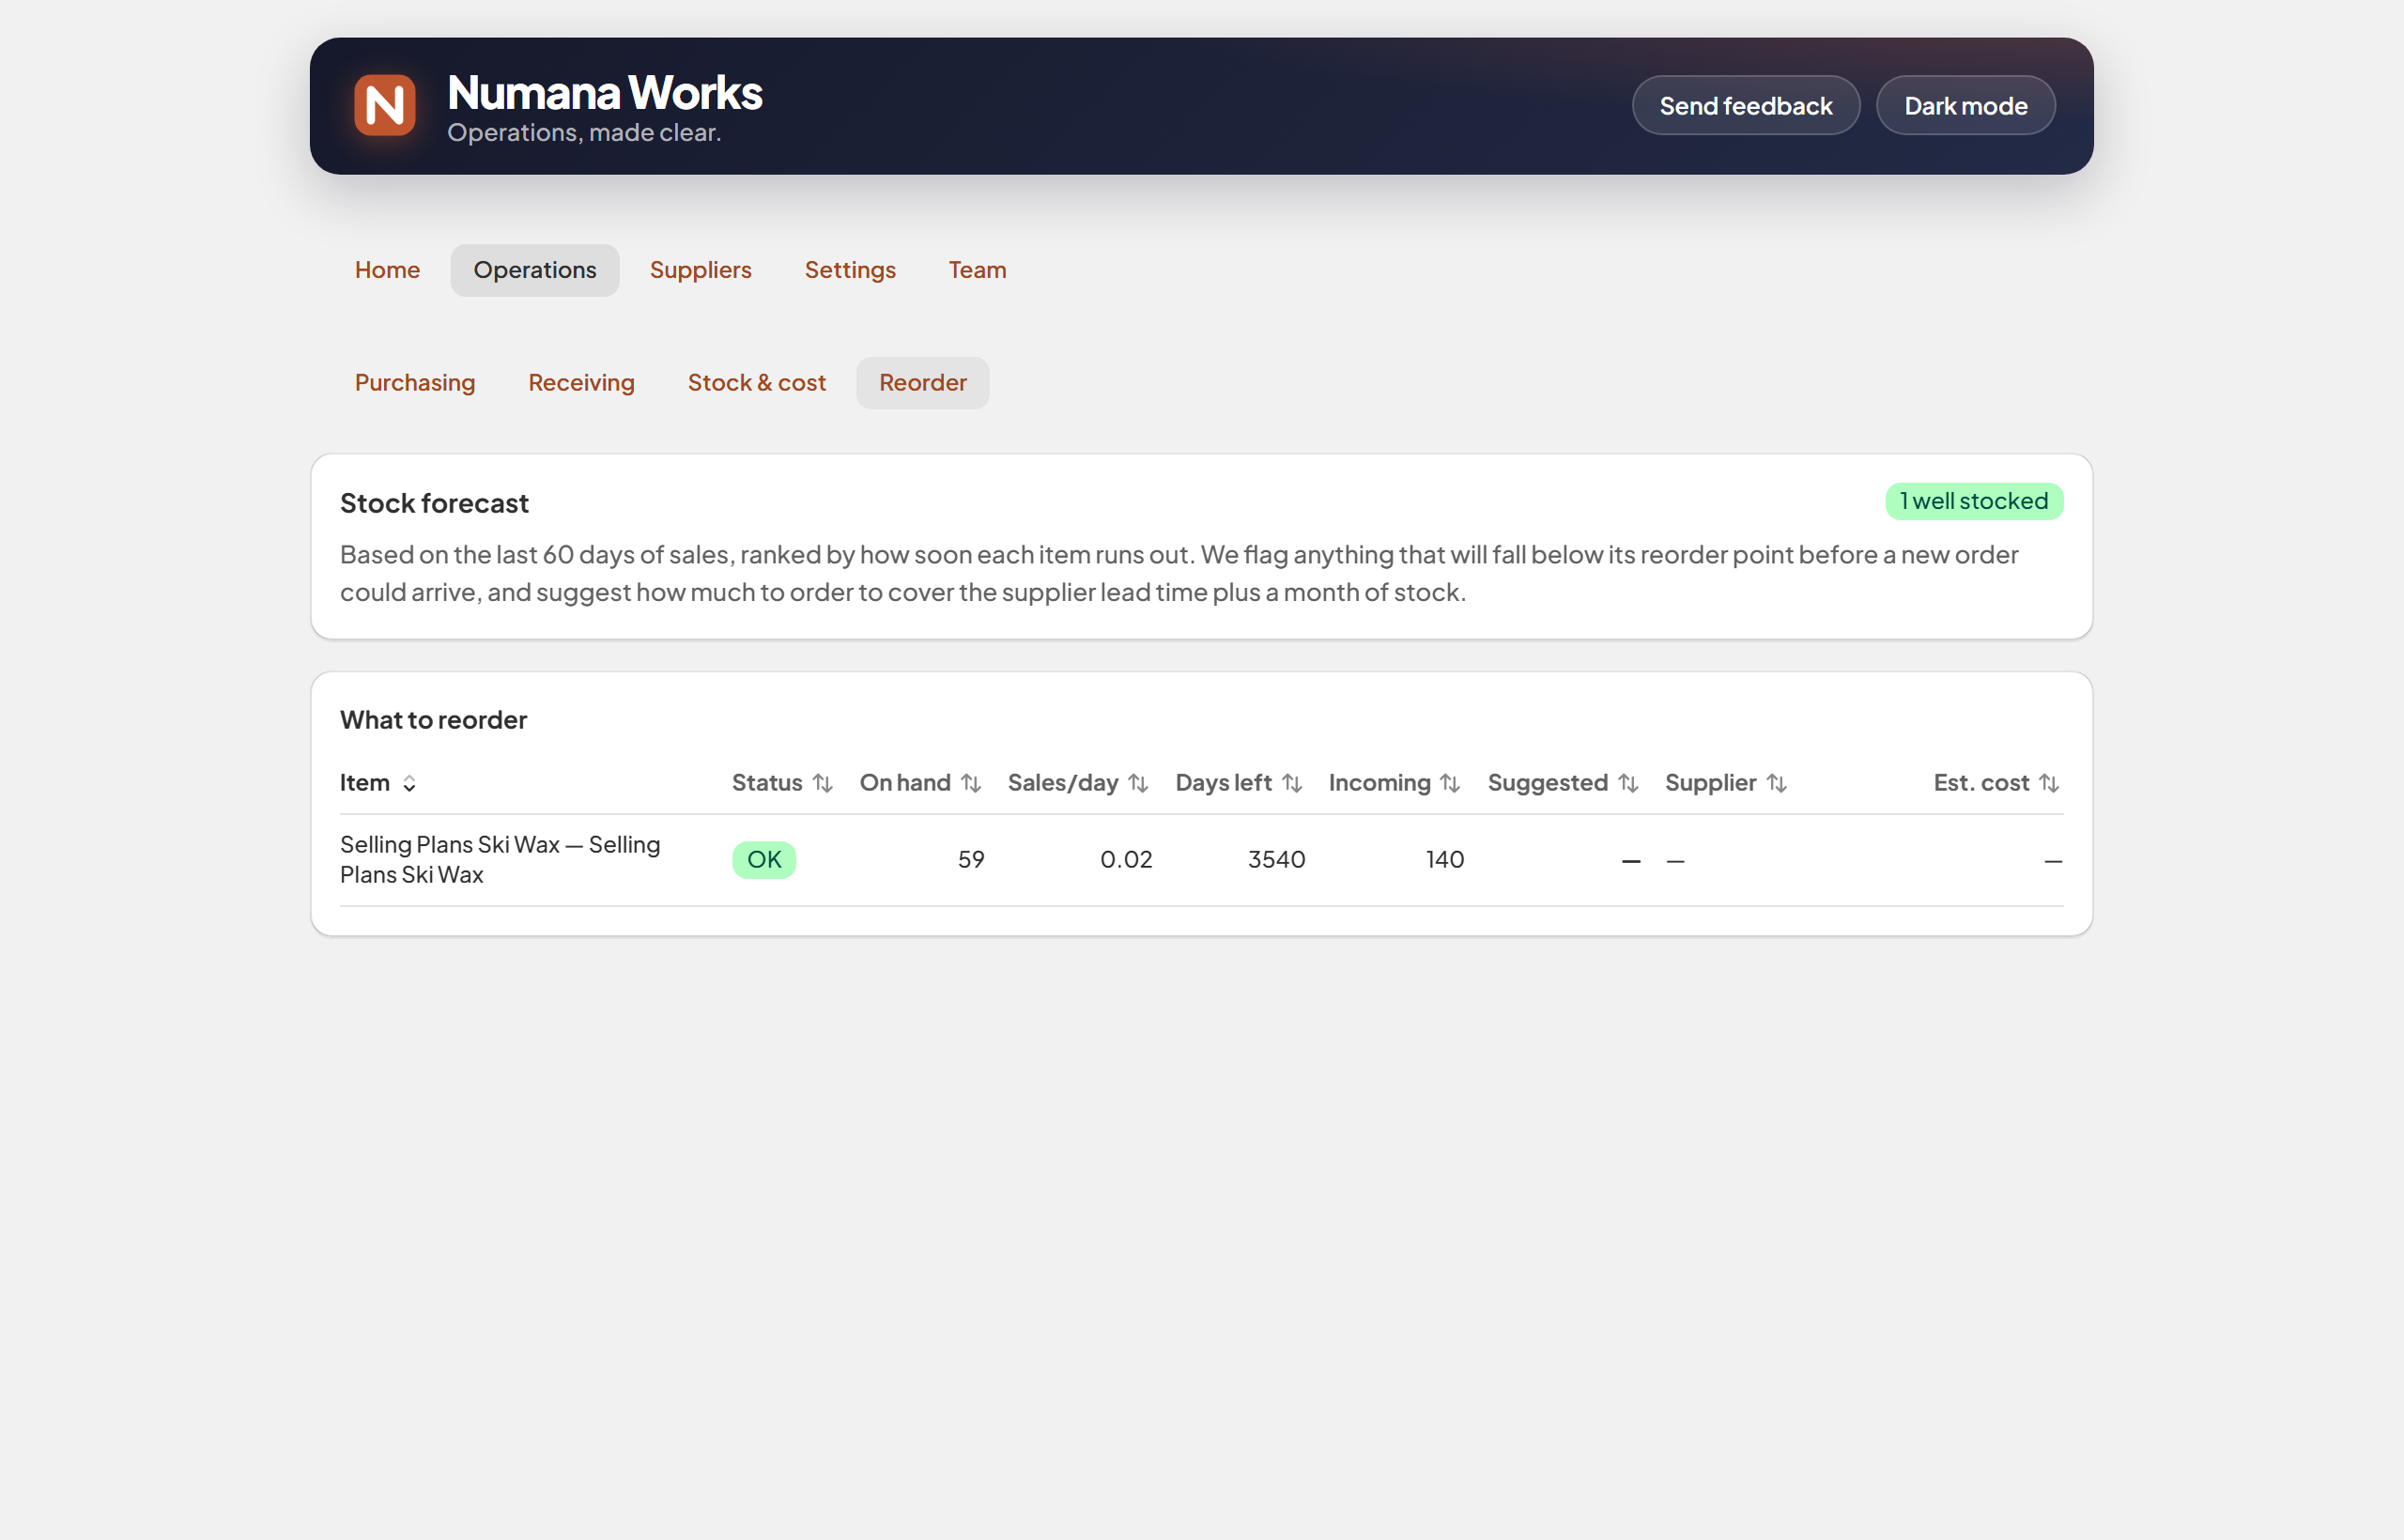Switch to the Settings tab

(x=850, y=270)
